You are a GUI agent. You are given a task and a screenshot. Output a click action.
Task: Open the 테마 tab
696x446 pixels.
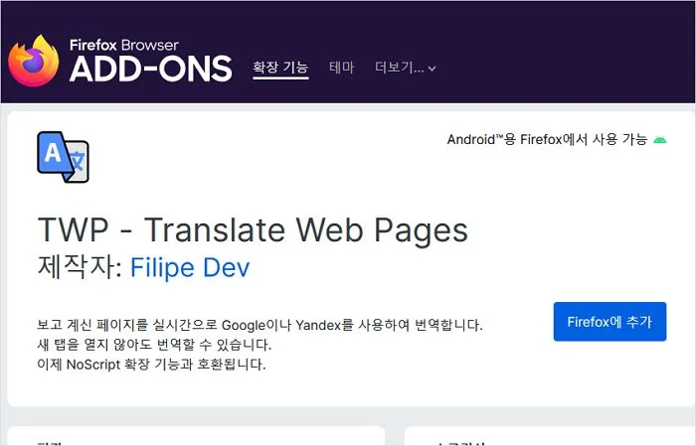pyautogui.click(x=342, y=68)
